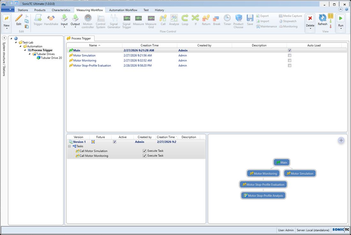
Task: Open the blue application menu button
Action: 8,9
